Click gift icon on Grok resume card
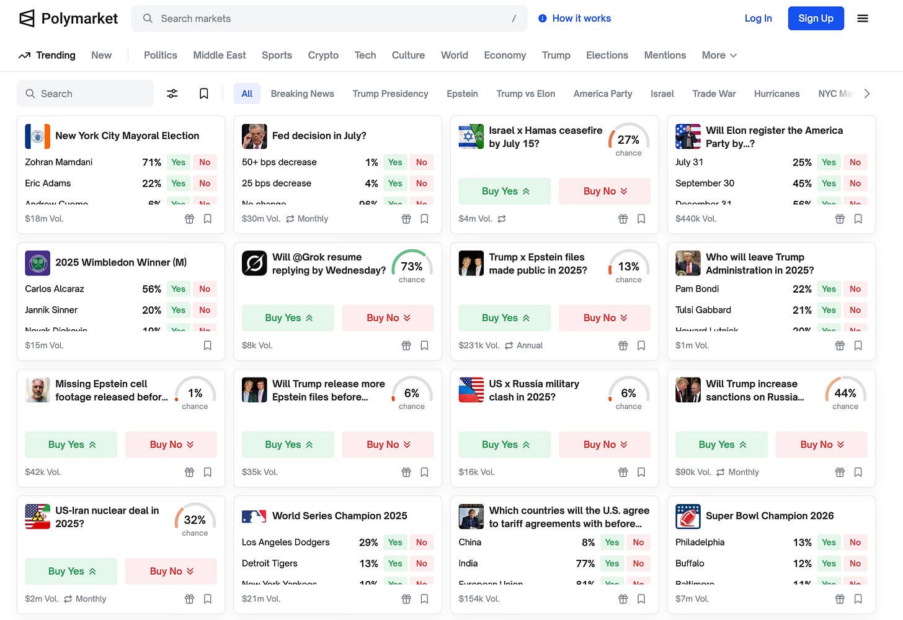The image size is (903, 620). pyautogui.click(x=406, y=345)
